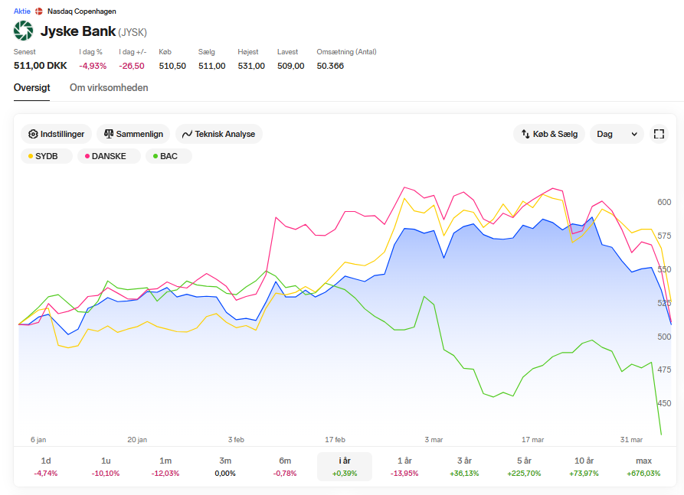Toggle the SYDB comparison chip
Viewport: 684px width, 495px height.
point(47,156)
